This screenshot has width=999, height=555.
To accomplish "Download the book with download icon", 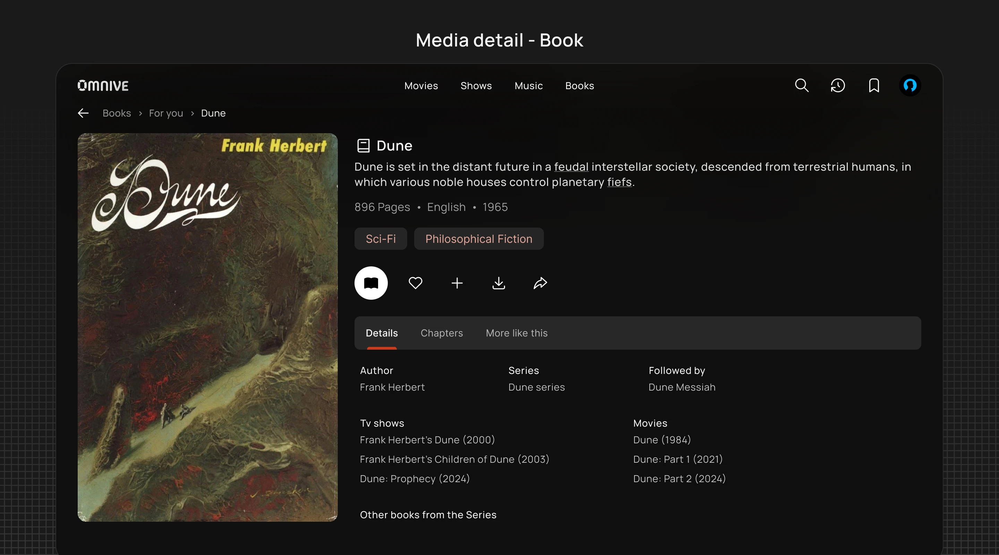I will (x=499, y=283).
